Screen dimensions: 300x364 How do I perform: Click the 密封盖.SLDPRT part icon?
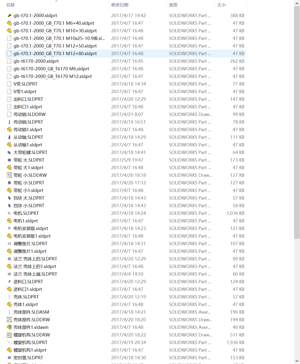pos(9,358)
